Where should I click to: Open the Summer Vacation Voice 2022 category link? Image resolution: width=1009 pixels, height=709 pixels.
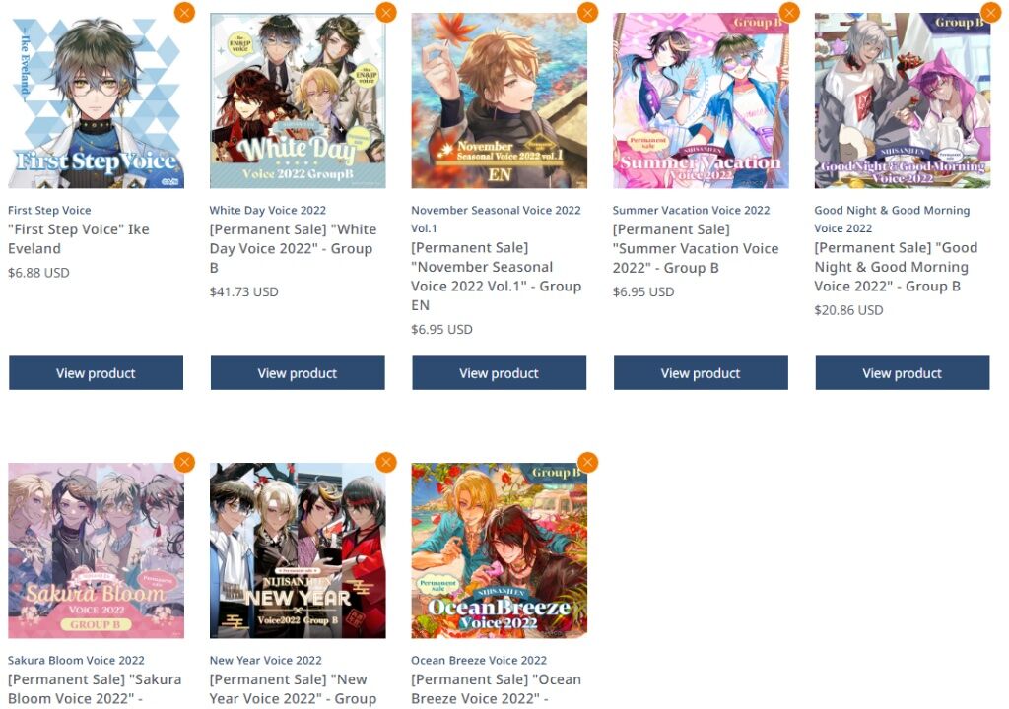click(691, 210)
